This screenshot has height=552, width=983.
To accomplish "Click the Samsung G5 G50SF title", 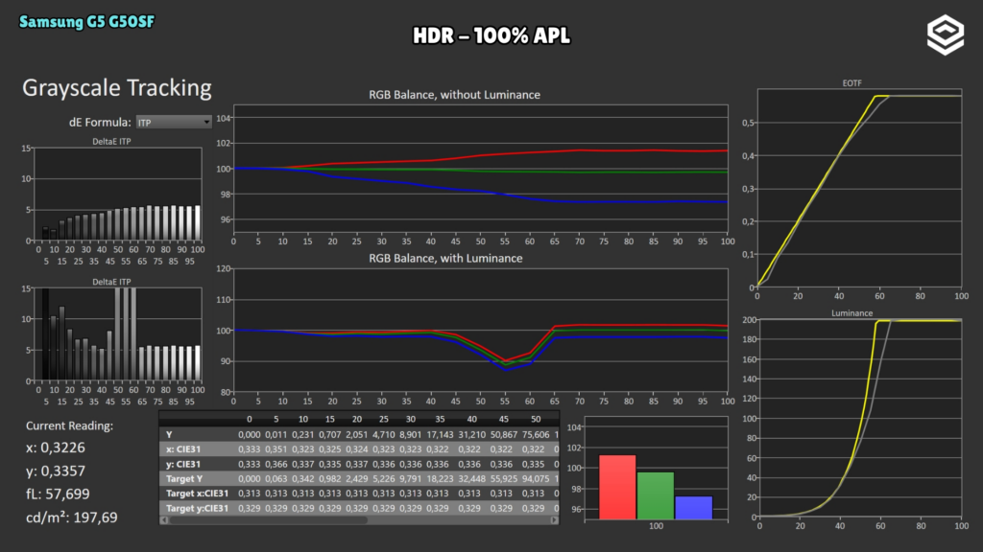I will [x=86, y=22].
